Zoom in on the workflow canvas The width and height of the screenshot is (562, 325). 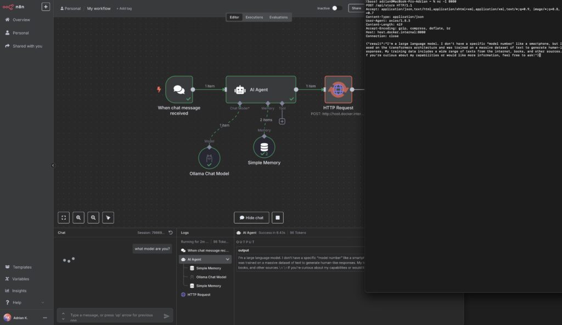78,218
